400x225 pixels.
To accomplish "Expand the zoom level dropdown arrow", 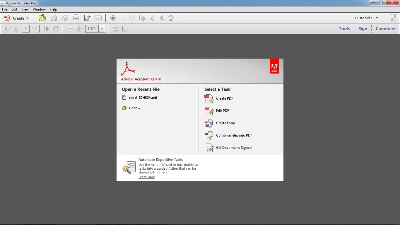I will (102, 28).
